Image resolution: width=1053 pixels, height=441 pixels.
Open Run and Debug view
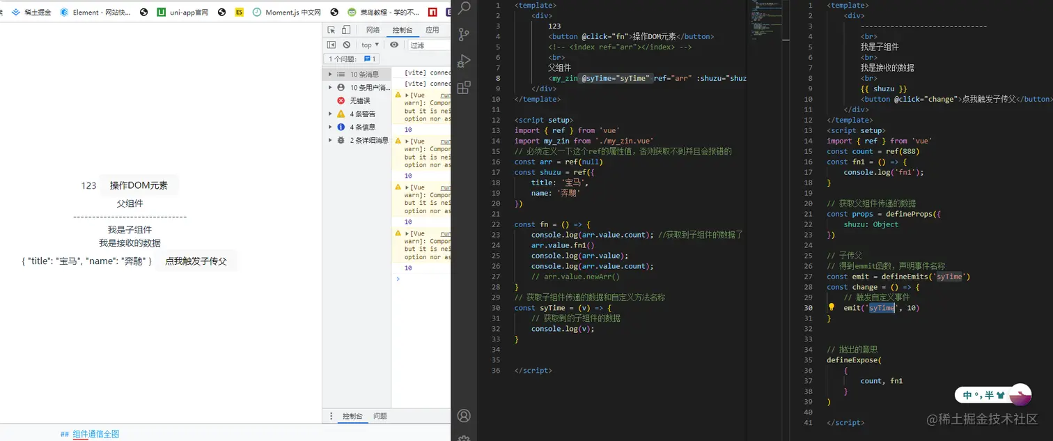(464, 61)
